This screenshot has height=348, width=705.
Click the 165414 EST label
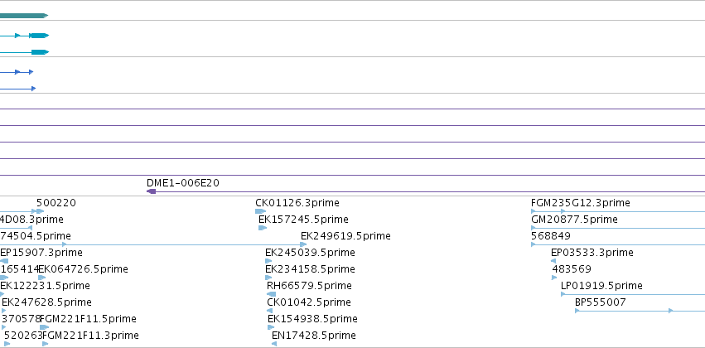[x=19, y=269]
